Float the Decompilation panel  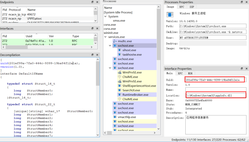coord(93,55)
